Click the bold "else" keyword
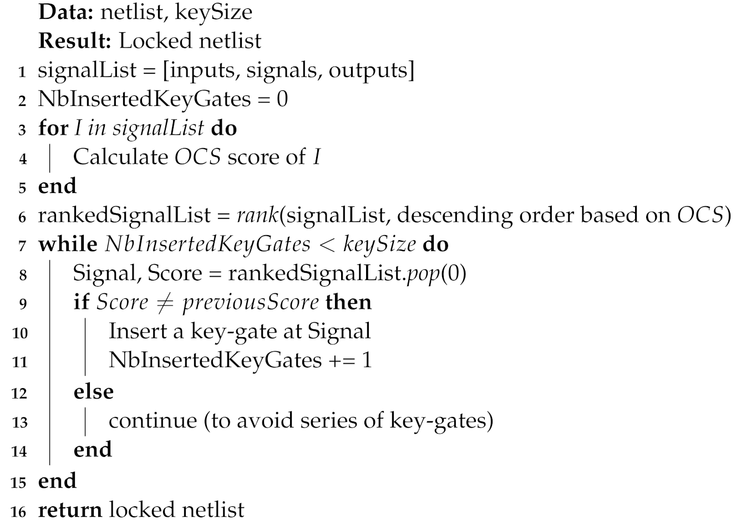This screenshot has height=524, width=736. click(93, 391)
